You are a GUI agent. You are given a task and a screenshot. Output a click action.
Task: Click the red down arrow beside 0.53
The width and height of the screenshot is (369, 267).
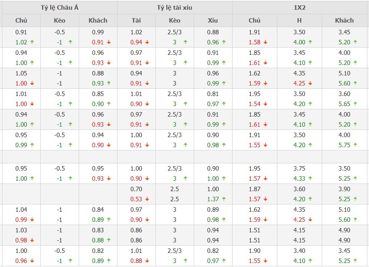point(147,199)
